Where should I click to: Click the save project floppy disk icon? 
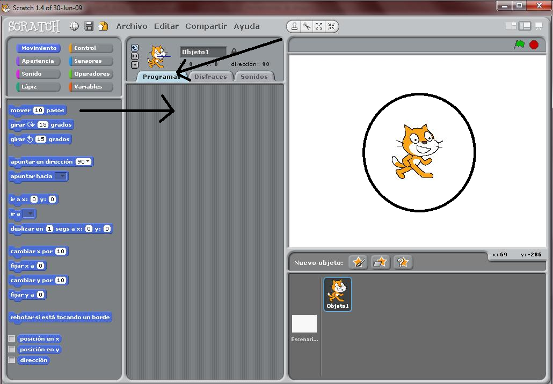[x=89, y=26]
